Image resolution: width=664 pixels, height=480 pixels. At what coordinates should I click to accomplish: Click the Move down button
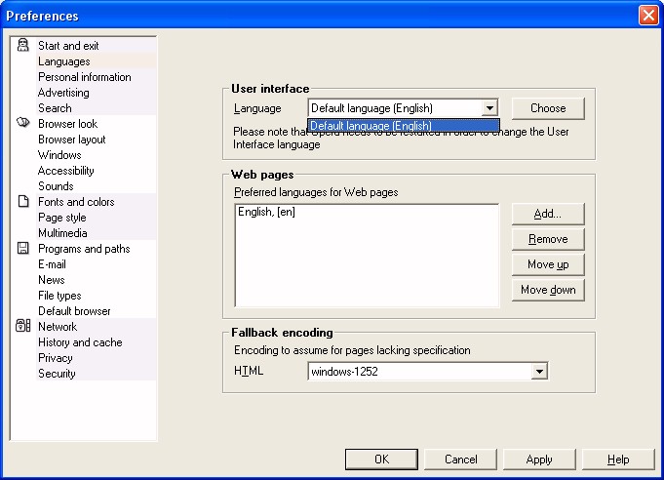(x=548, y=290)
